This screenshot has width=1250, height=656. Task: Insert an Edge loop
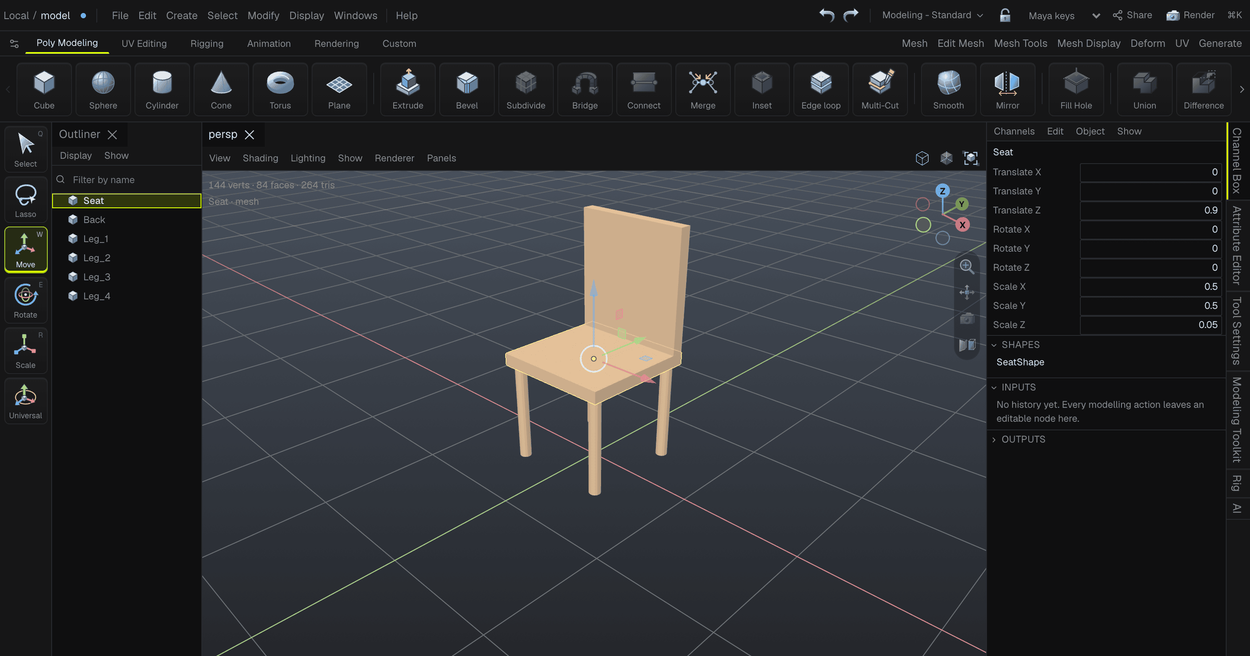(x=821, y=89)
